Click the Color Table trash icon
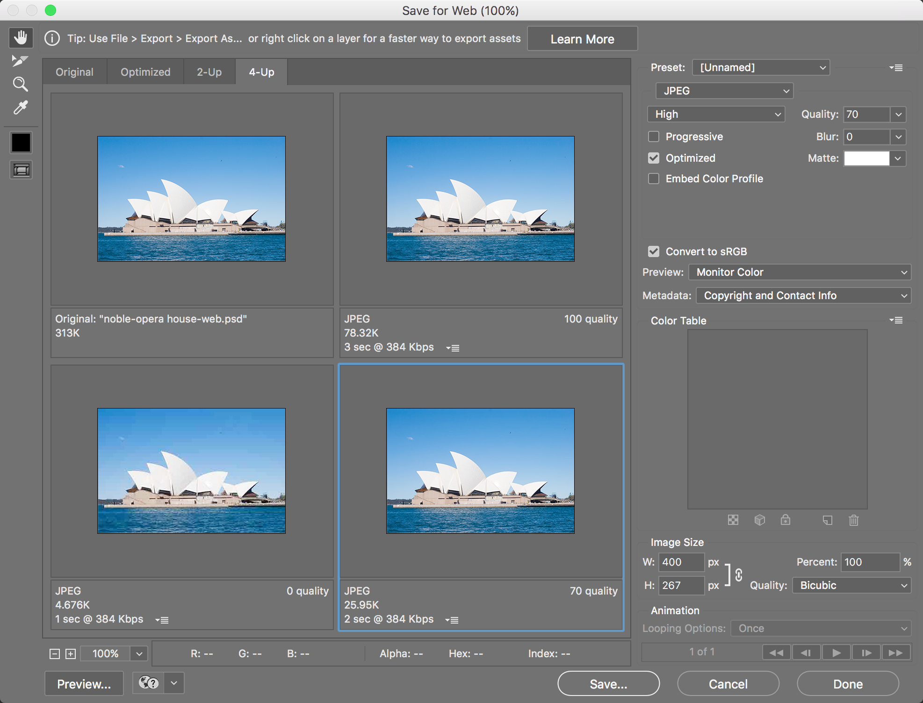923x703 pixels. coord(853,520)
